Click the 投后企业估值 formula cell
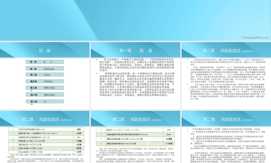The width and height of the screenshot is (271, 163). pos(46,152)
